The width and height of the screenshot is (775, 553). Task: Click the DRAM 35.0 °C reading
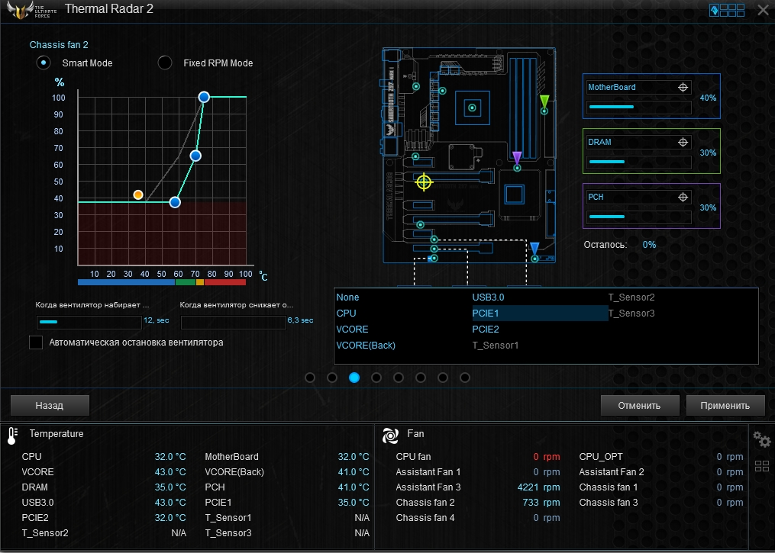coord(170,487)
